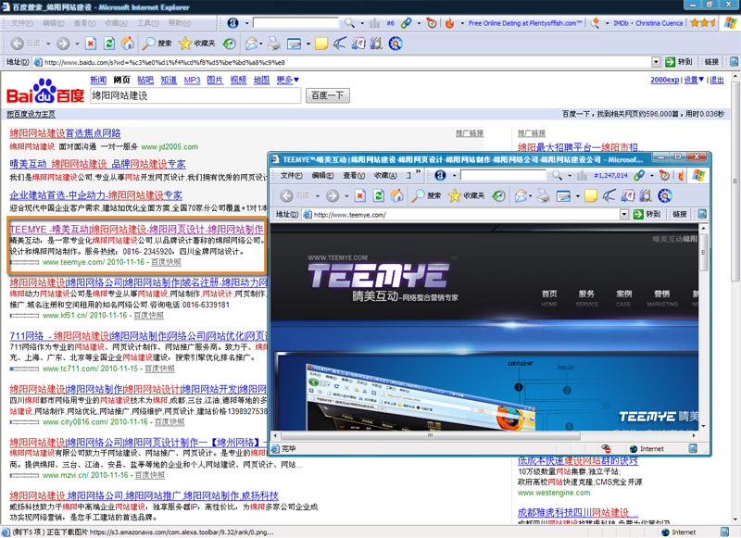Viewport: 741px width, 538px height.
Task: Click horizontal scrollbar in TEEMYE window
Action: (431, 435)
